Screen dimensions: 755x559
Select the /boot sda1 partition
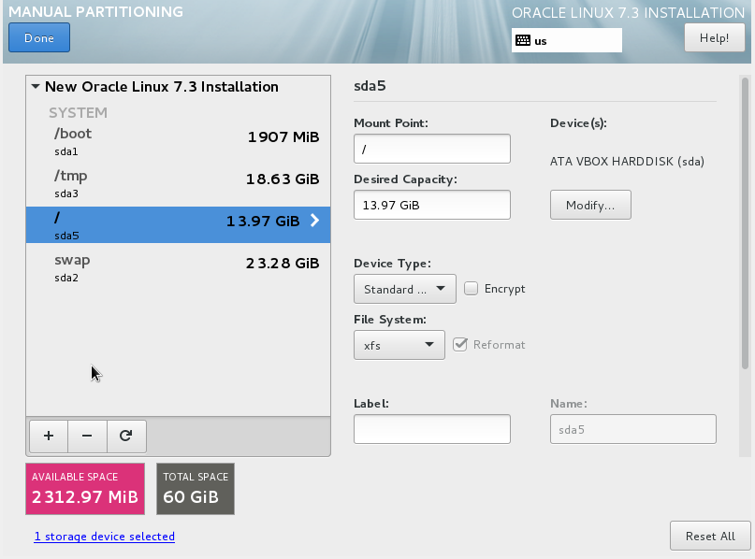[x=178, y=141]
